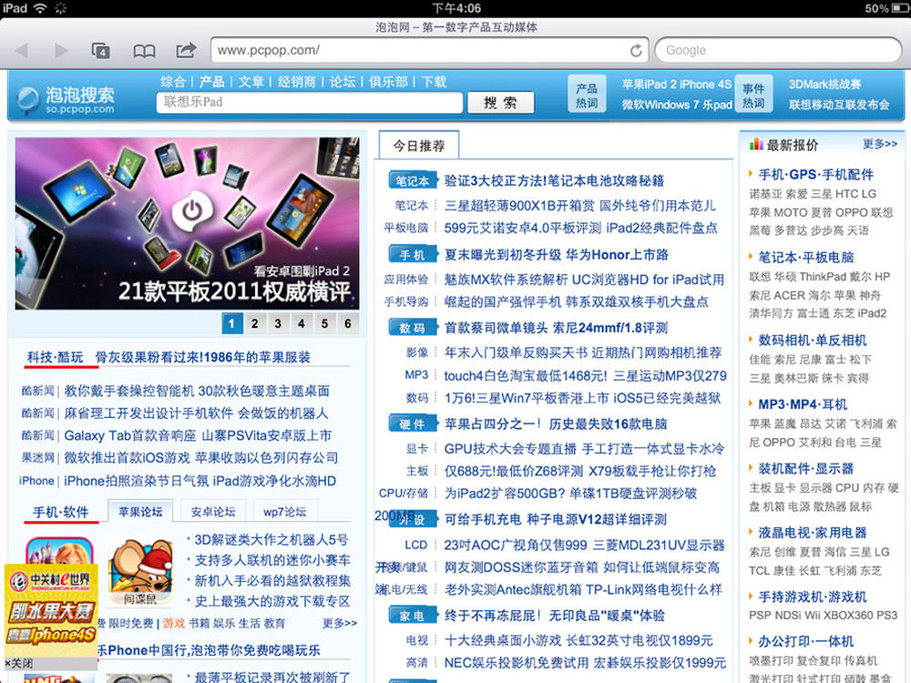Open the 科技·酷玩 section heading
911x683 pixels.
[x=56, y=357]
